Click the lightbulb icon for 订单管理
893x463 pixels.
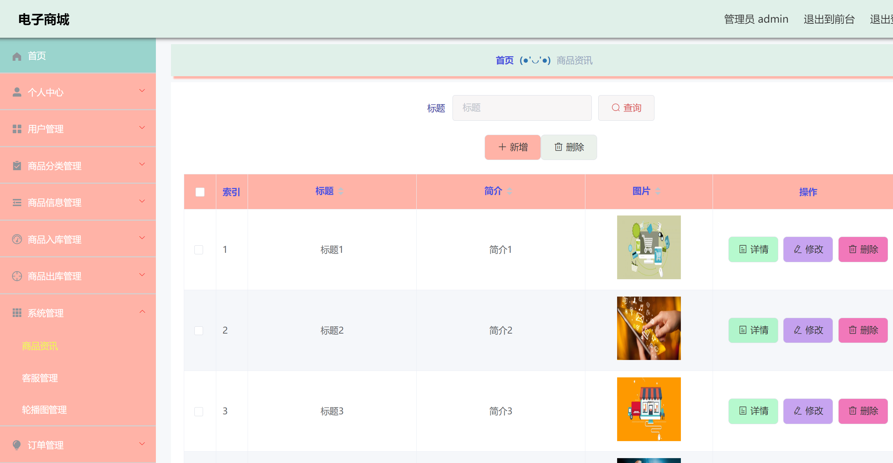17,445
